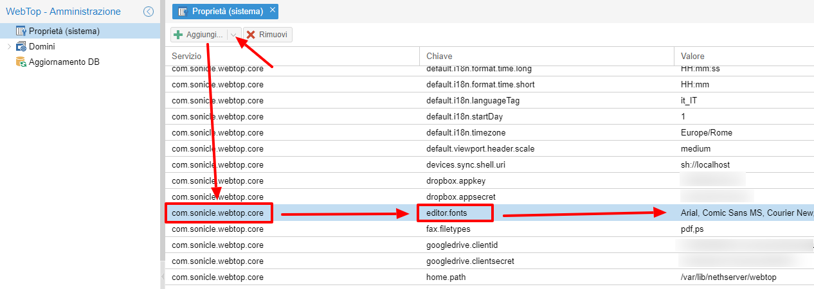Click the Europe/Rome value cell

[x=744, y=132]
